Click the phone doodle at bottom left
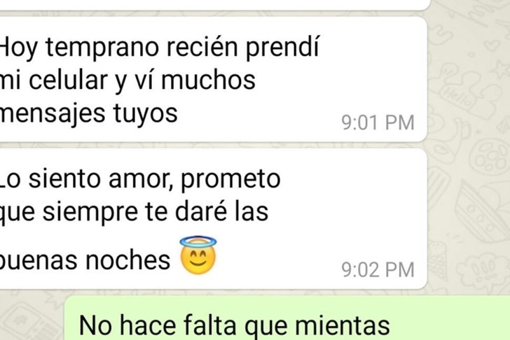The height and width of the screenshot is (340, 510). (x=29, y=322)
